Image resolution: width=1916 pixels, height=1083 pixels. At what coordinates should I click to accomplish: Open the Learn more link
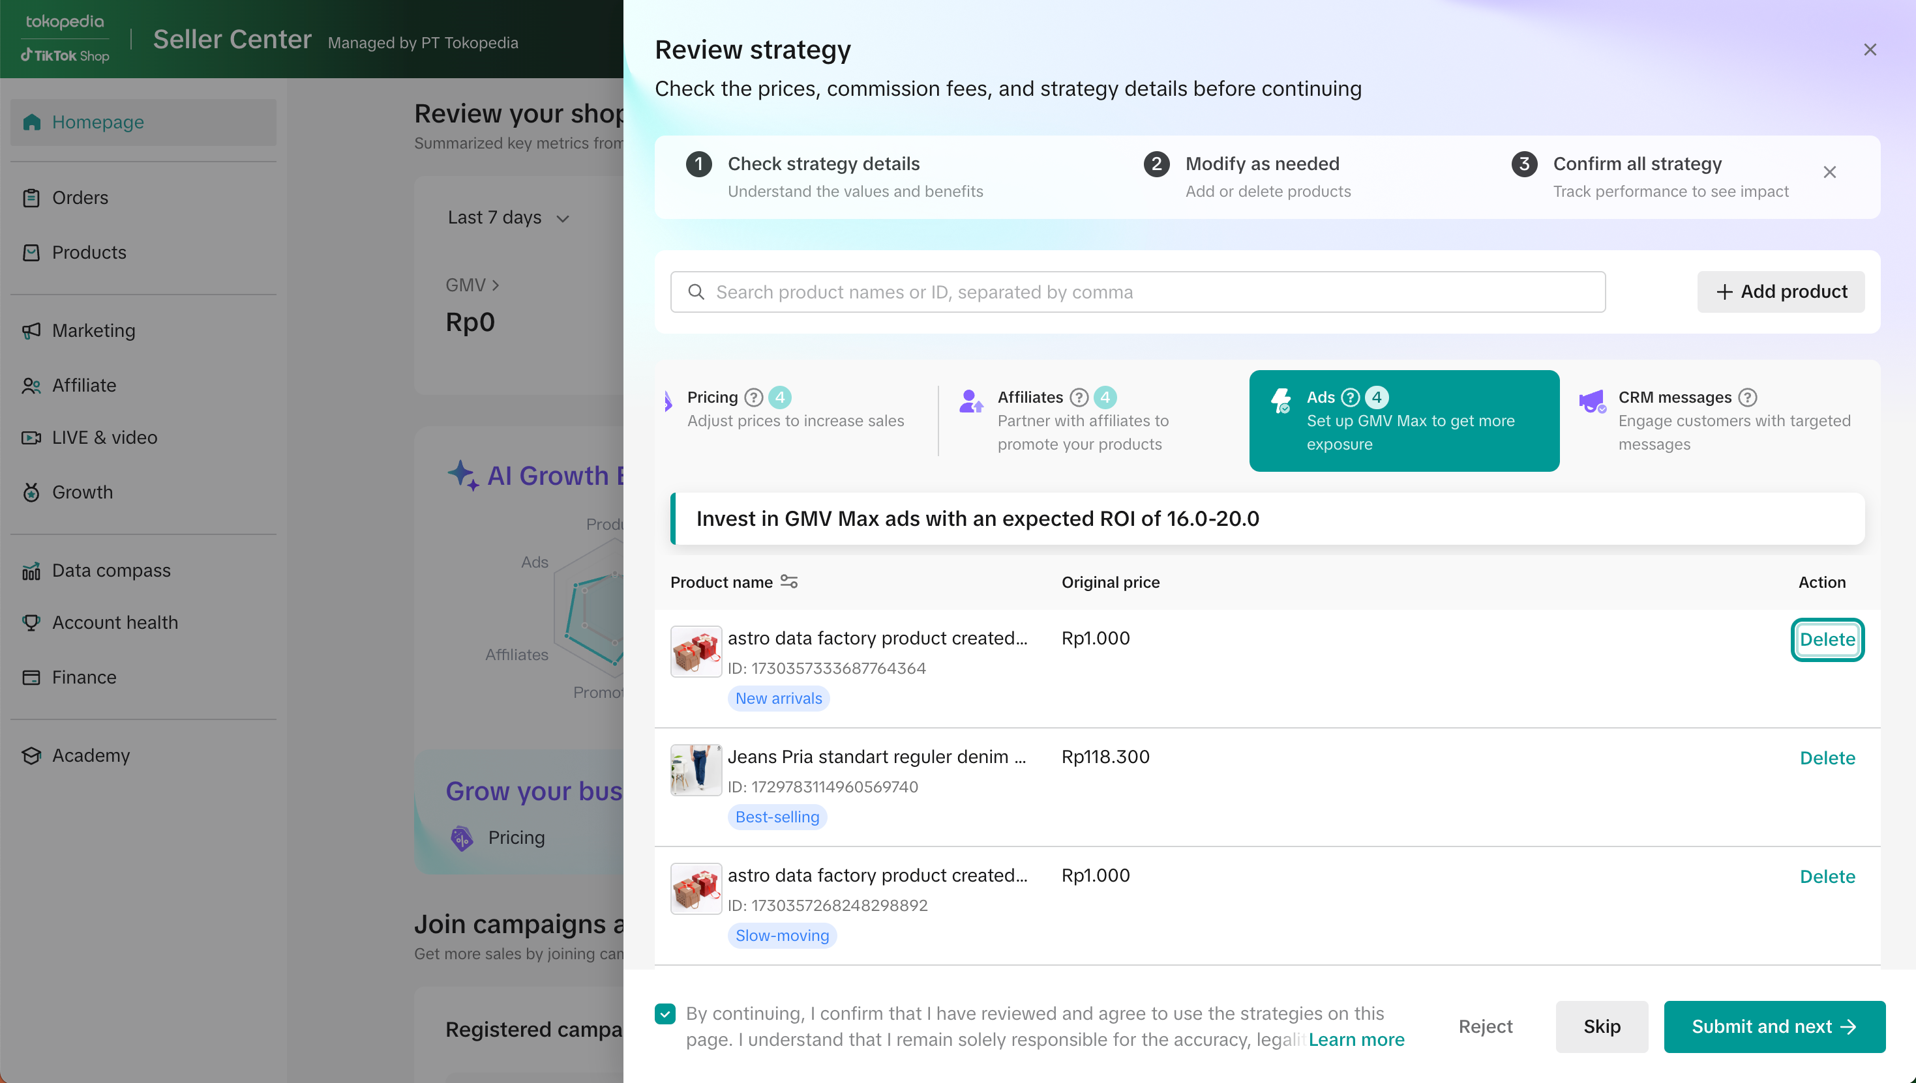(1356, 1039)
